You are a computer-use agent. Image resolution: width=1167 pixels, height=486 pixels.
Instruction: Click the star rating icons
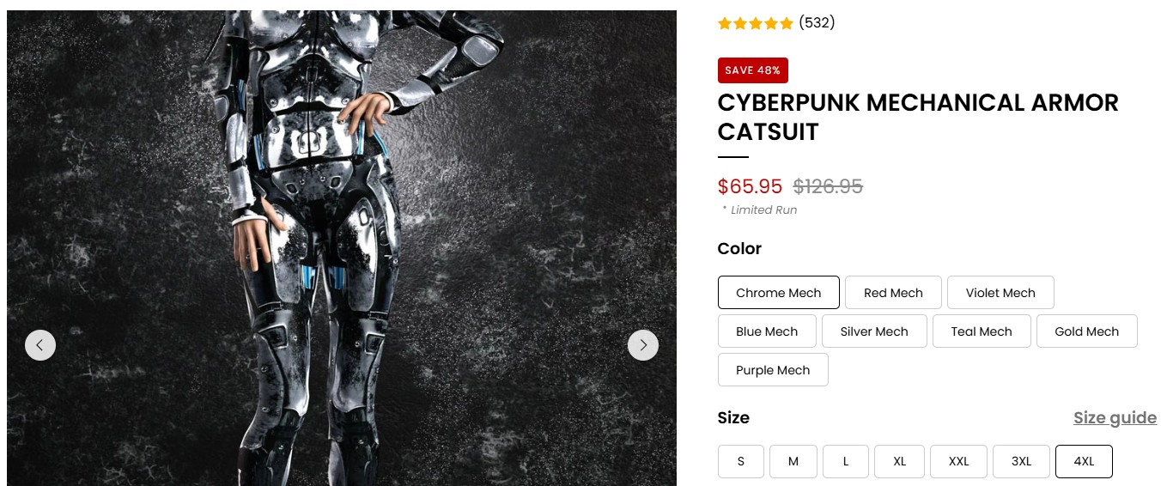pyautogui.click(x=756, y=23)
